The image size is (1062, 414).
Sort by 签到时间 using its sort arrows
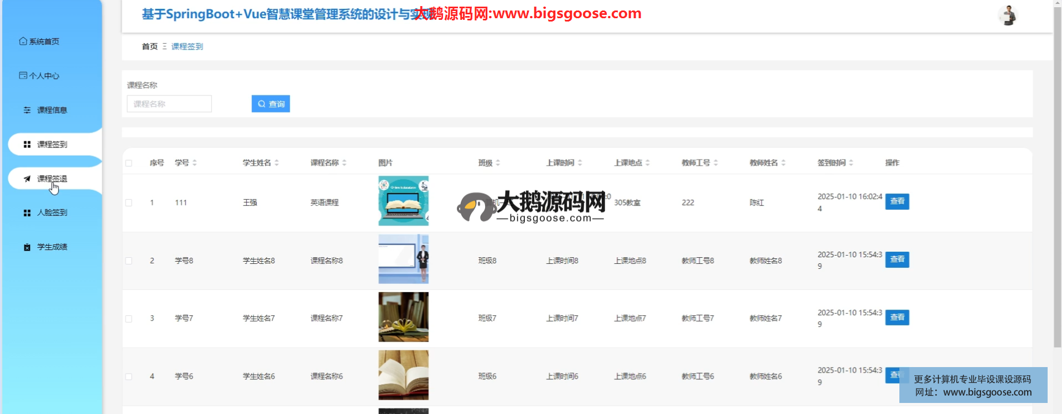point(851,163)
